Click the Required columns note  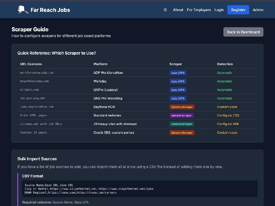click(56, 202)
